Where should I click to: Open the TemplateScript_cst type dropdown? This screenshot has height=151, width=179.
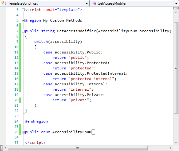[87, 3]
